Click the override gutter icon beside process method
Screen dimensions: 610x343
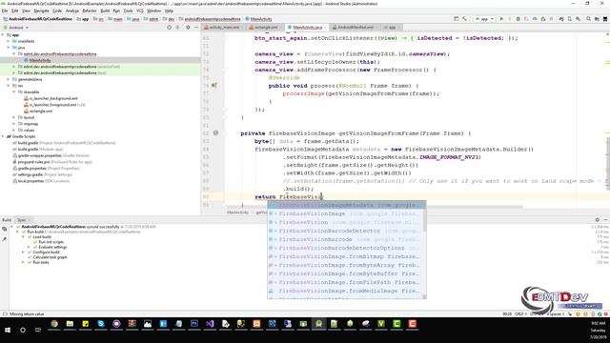(213, 86)
